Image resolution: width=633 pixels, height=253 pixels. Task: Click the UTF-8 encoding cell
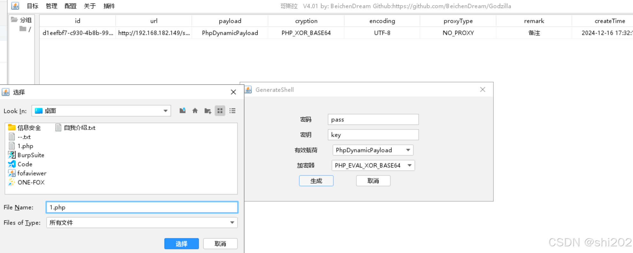(x=382, y=33)
